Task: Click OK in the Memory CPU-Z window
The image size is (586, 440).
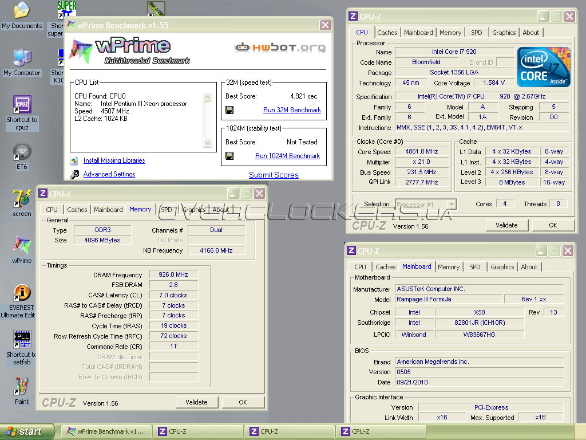Action: pyautogui.click(x=243, y=402)
